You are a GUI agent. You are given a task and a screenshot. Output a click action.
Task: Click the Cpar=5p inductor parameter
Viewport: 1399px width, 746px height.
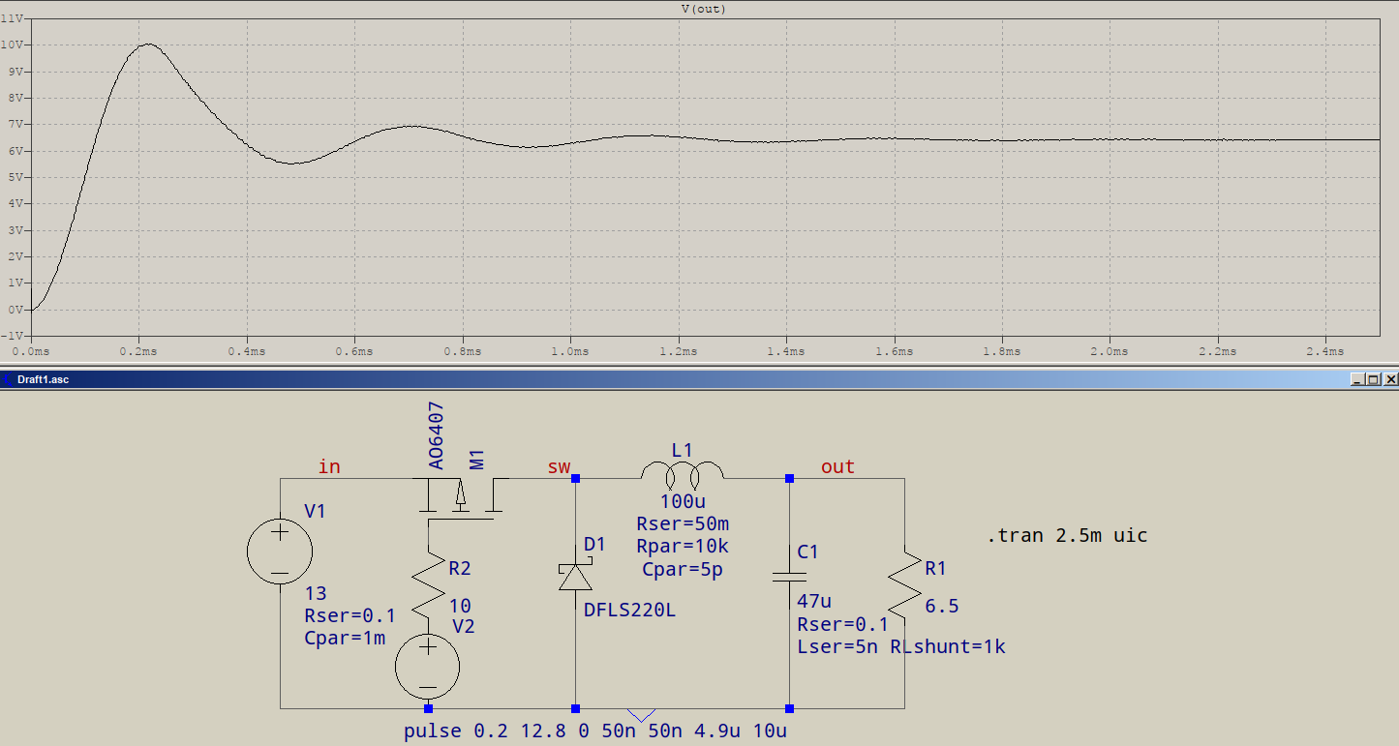coord(683,570)
